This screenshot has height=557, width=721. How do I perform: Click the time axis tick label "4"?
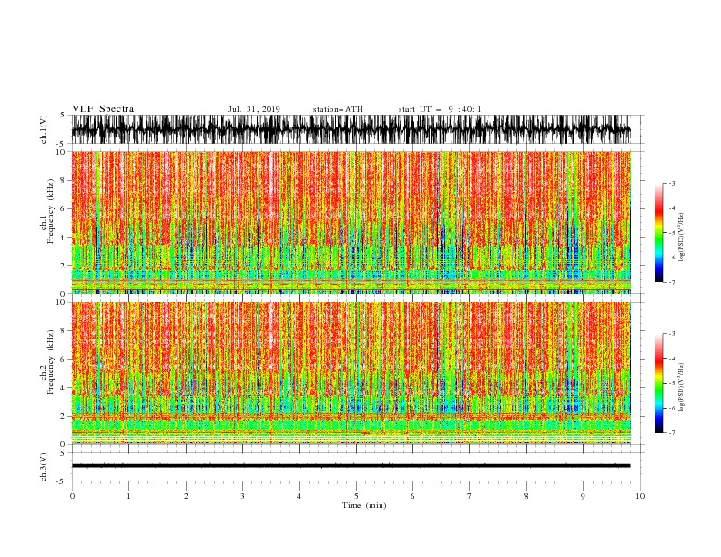[x=300, y=496]
